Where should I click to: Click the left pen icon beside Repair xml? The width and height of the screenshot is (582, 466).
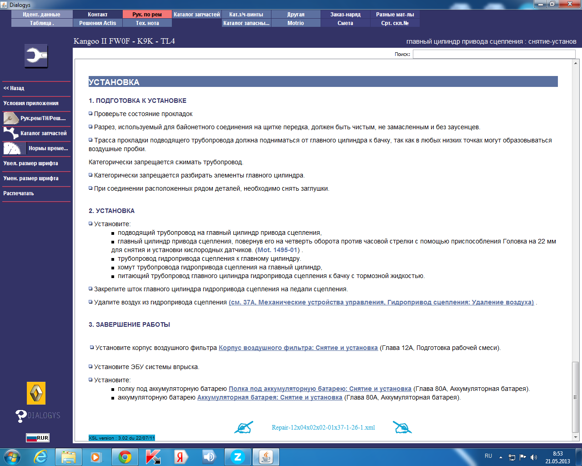(x=244, y=427)
